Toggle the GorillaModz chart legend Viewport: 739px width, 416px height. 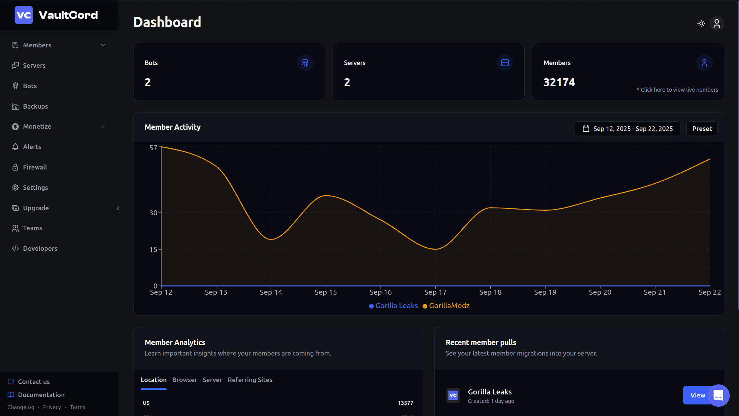tap(446, 306)
